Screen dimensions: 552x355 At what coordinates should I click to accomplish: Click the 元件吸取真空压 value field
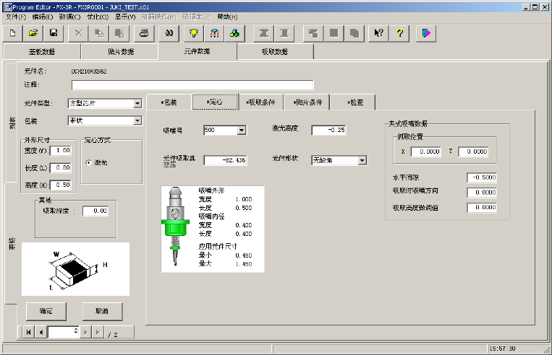click(x=225, y=160)
